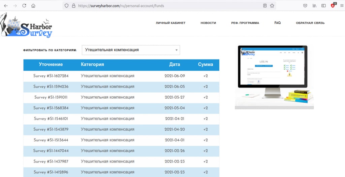Open the Pocket save icon
This screenshot has height=177, width=345.
pos(305,6)
